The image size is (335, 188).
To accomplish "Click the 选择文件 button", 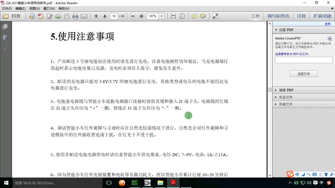I will click(304, 74).
